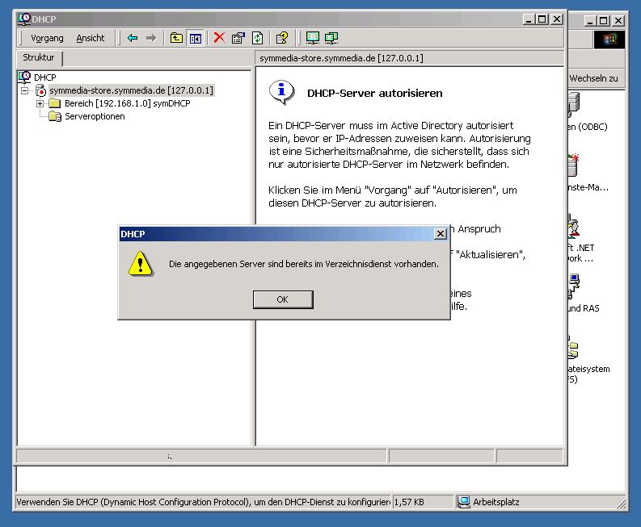Click the help icon with question mark
Image resolution: width=641 pixels, height=527 pixels.
pos(281,38)
